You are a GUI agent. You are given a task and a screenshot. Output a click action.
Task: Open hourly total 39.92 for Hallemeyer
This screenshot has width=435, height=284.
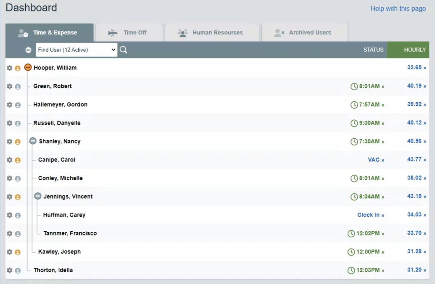[x=417, y=104]
